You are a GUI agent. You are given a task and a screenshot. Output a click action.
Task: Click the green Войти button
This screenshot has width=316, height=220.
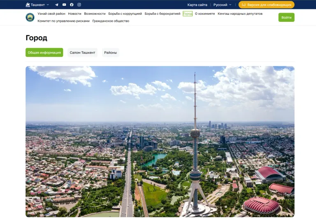tap(286, 17)
